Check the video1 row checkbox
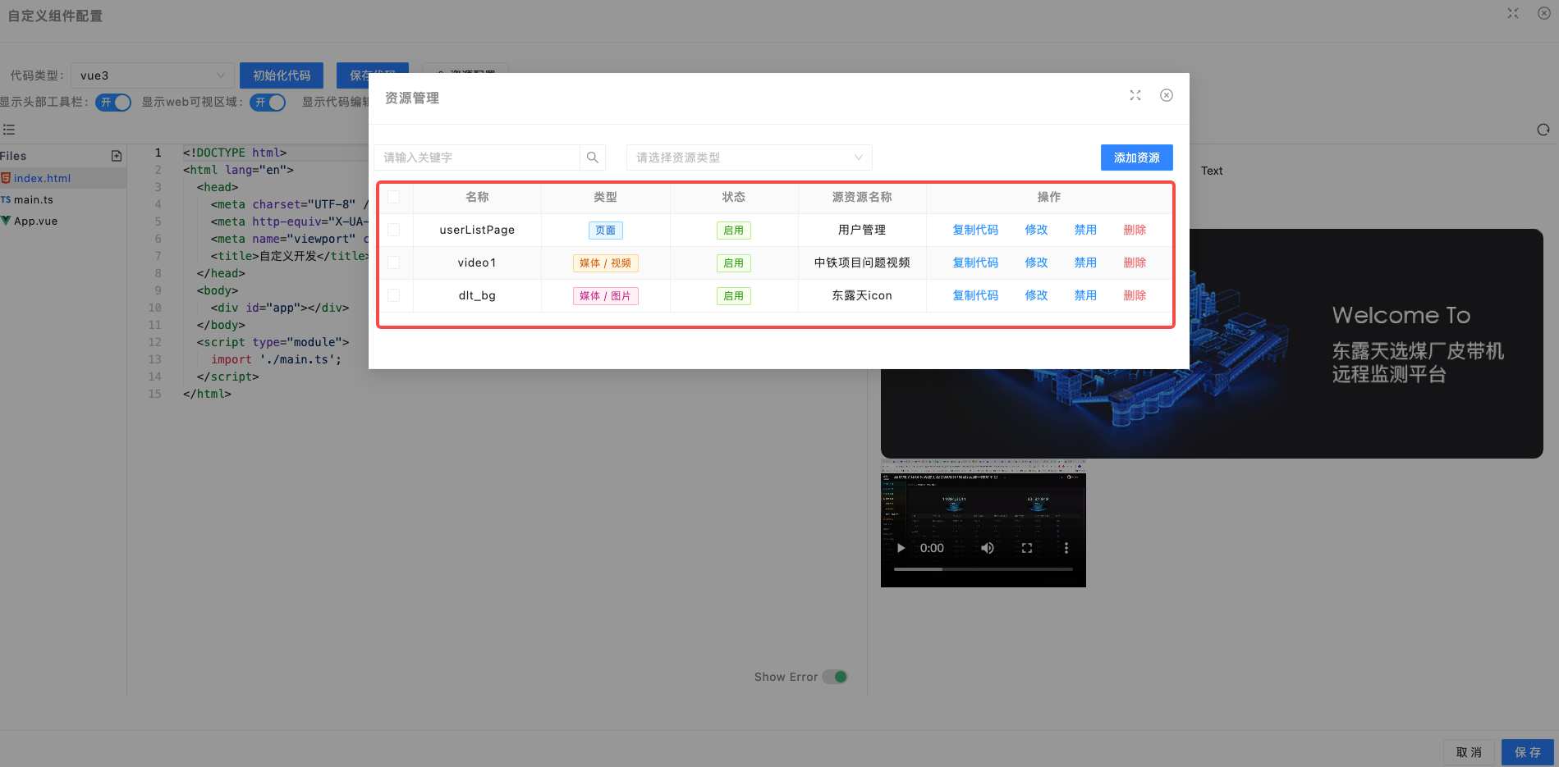 pos(394,263)
